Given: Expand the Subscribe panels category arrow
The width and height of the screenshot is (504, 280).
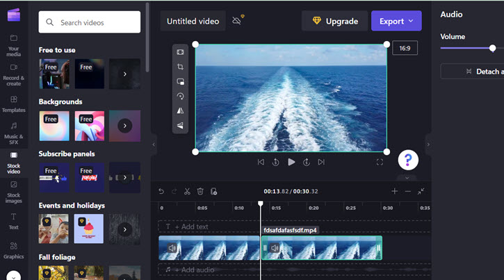Looking at the screenshot, I should click(124, 177).
